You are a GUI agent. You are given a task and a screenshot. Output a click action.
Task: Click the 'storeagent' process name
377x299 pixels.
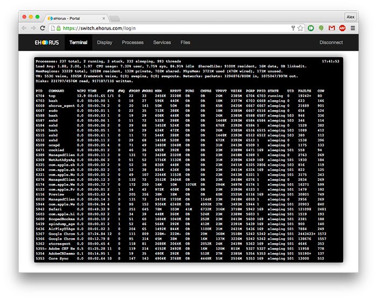(x=59, y=244)
